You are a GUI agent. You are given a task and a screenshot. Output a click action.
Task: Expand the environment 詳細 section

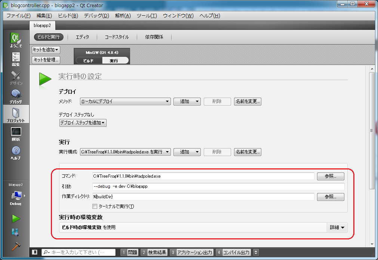337,227
